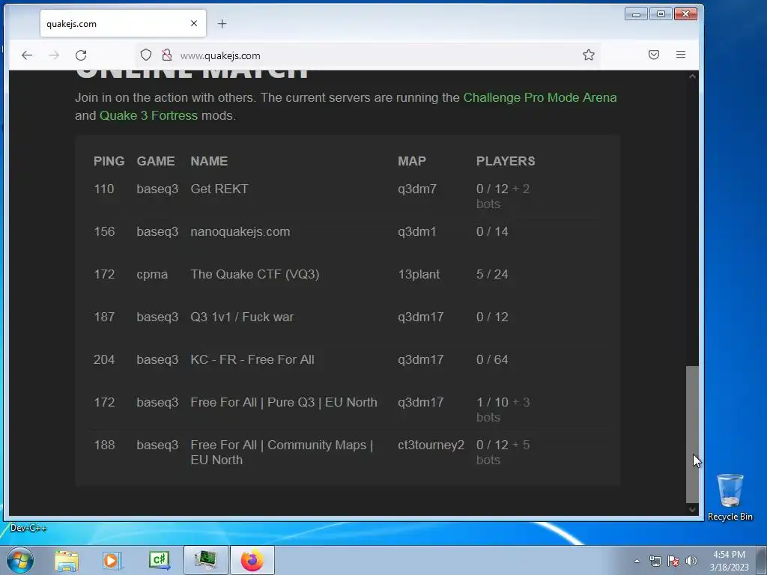Screen dimensions: 767x575
Task: Click the NAME column header
Action: 209,161
